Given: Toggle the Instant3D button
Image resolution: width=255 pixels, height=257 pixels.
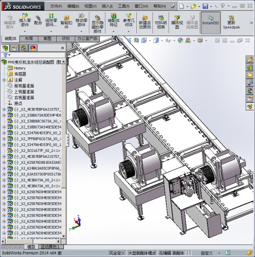Looking at the screenshot, I should click(x=210, y=22).
